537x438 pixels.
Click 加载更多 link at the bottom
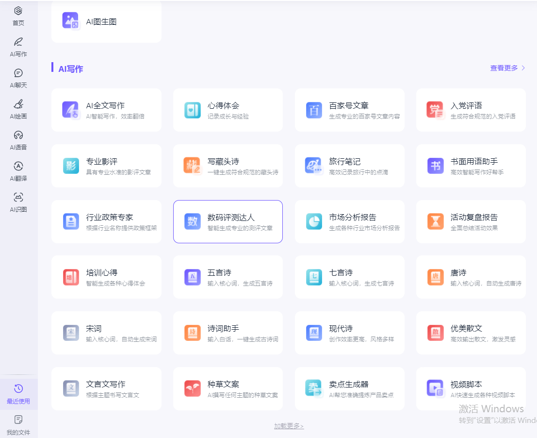click(289, 426)
